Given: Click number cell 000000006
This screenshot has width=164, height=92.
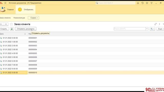Looking at the screenshot, I should [33, 57].
